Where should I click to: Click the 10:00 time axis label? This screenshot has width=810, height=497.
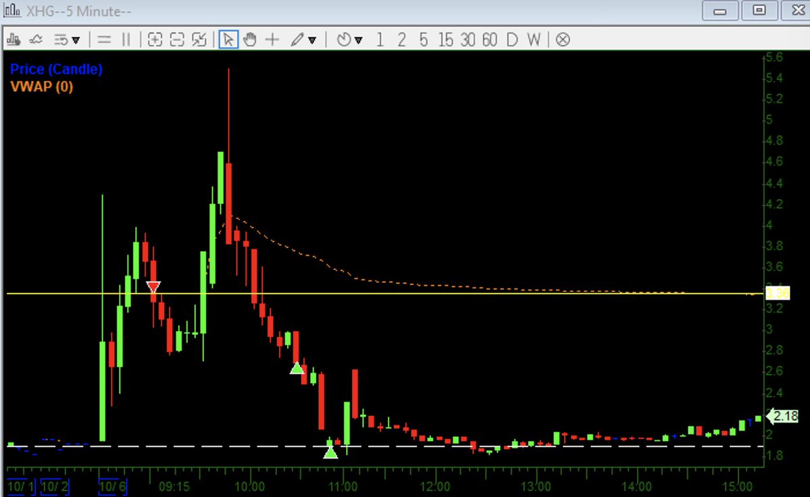pos(249,487)
